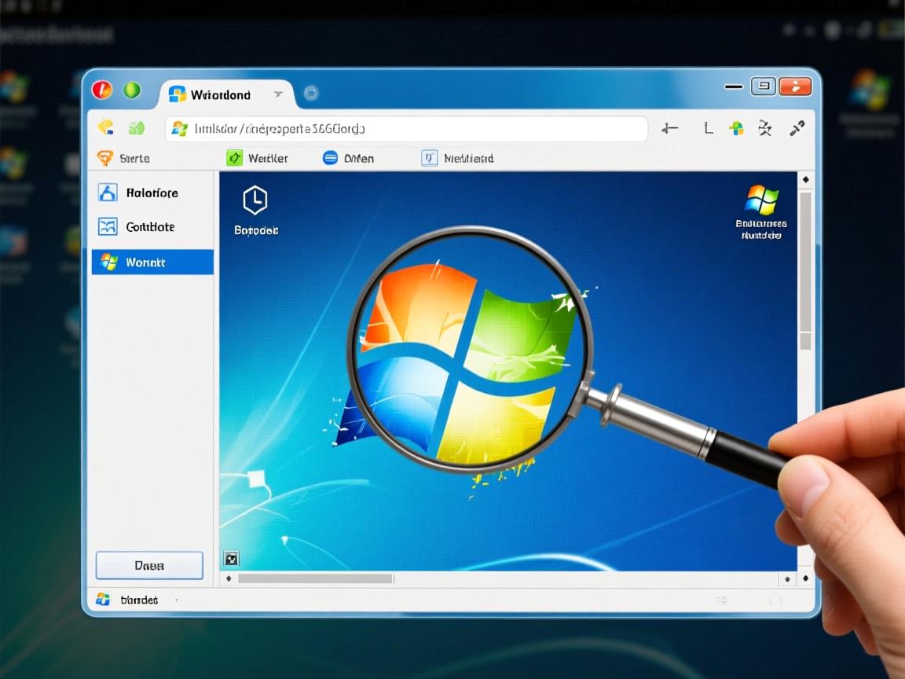The height and width of the screenshot is (679, 905).
Task: Click the green icon next to the star
Action: click(137, 127)
